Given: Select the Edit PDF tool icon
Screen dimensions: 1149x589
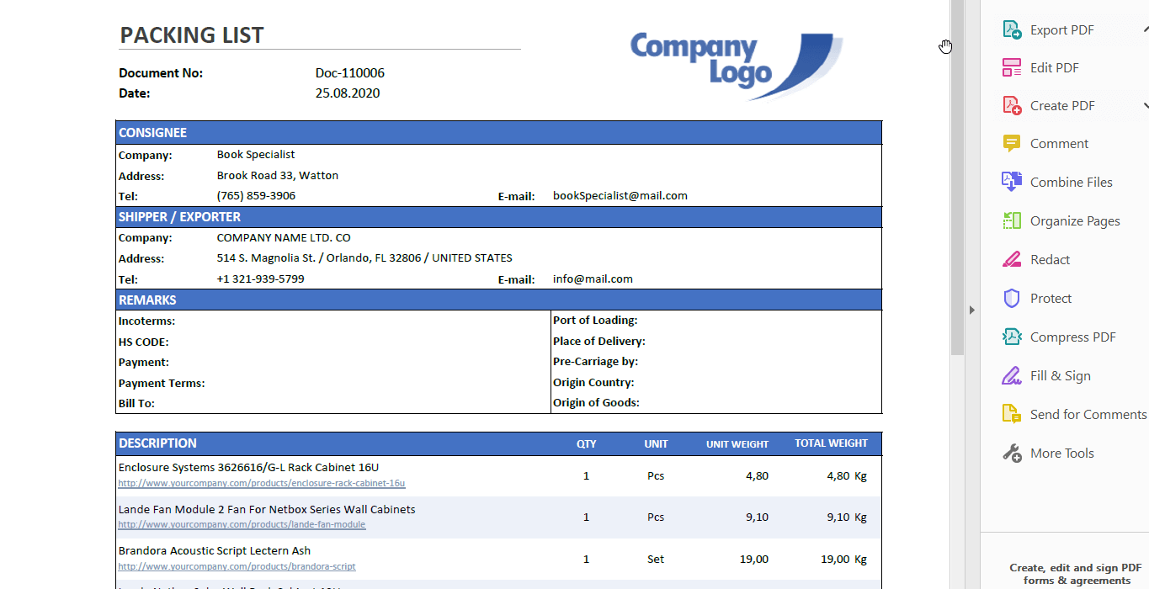Looking at the screenshot, I should [1012, 67].
